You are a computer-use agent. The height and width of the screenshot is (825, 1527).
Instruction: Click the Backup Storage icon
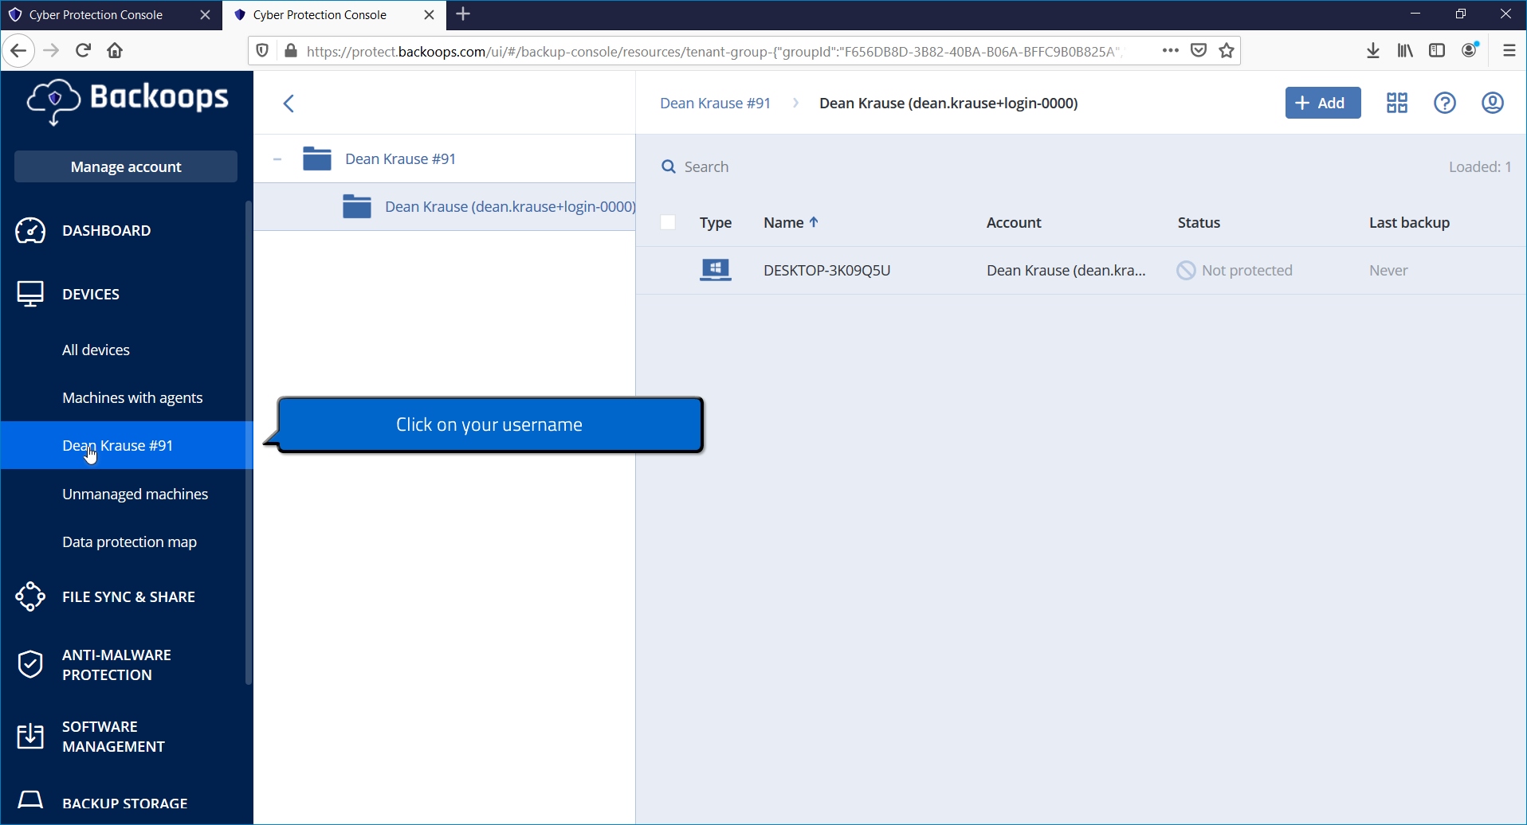click(x=30, y=800)
